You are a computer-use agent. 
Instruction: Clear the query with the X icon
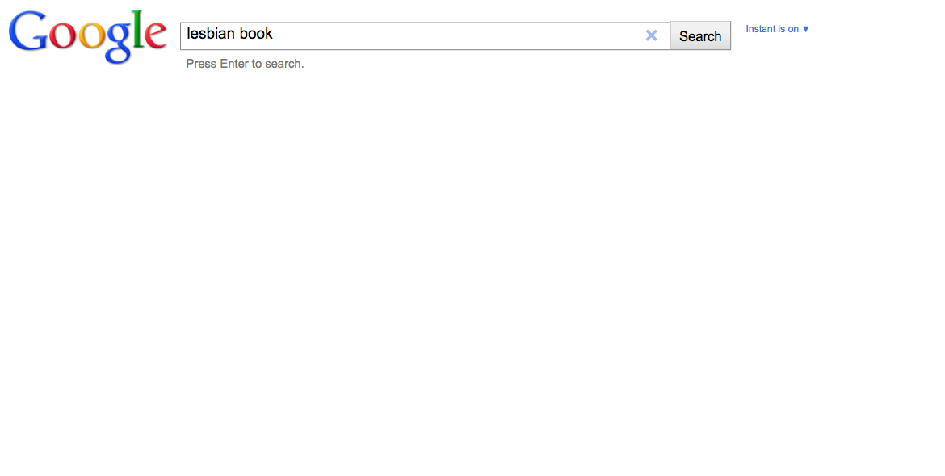(x=651, y=35)
